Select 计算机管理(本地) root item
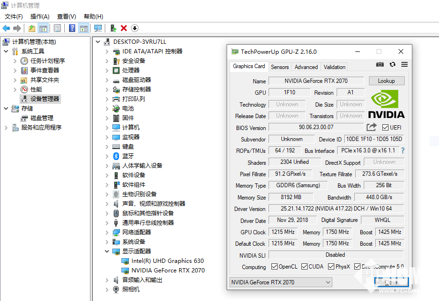The width and height of the screenshot is (439, 301). pos(34,42)
